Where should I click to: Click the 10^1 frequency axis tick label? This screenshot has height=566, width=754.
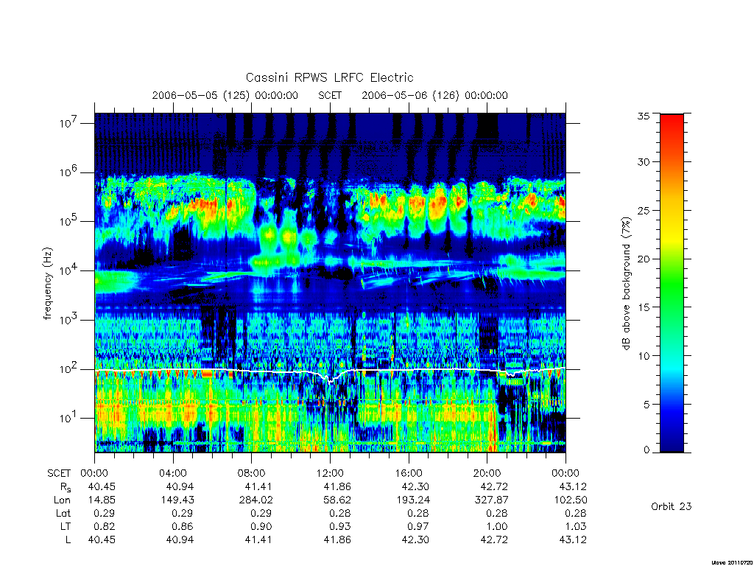(x=68, y=418)
